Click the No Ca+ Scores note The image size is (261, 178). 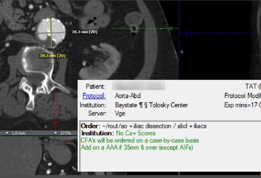tap(136, 133)
